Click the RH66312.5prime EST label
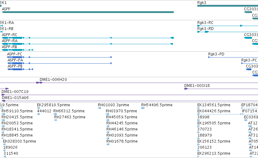 [x=69, y=111]
